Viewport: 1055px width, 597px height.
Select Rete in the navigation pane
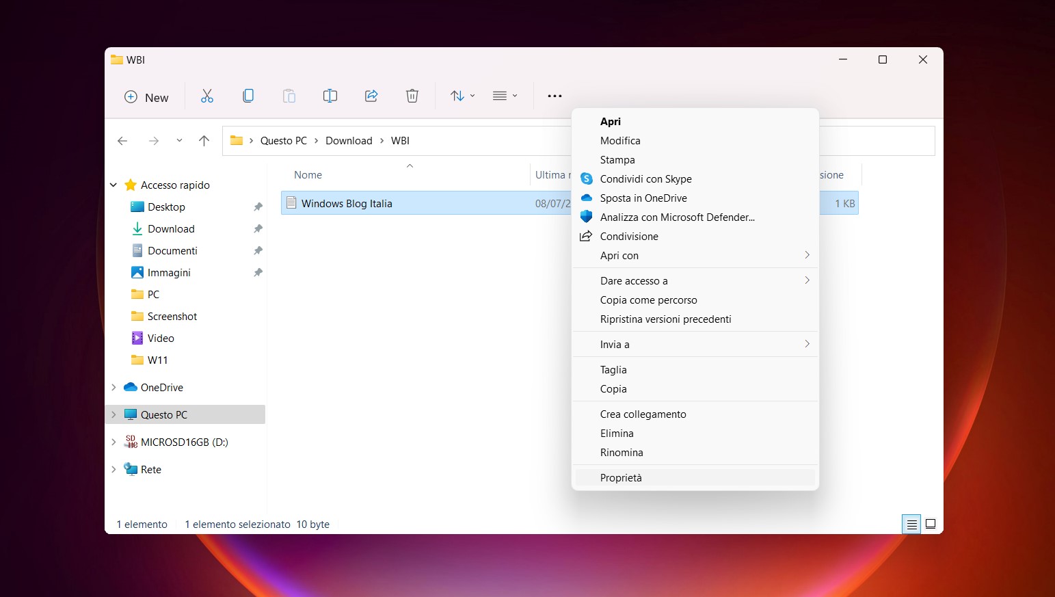(x=150, y=470)
